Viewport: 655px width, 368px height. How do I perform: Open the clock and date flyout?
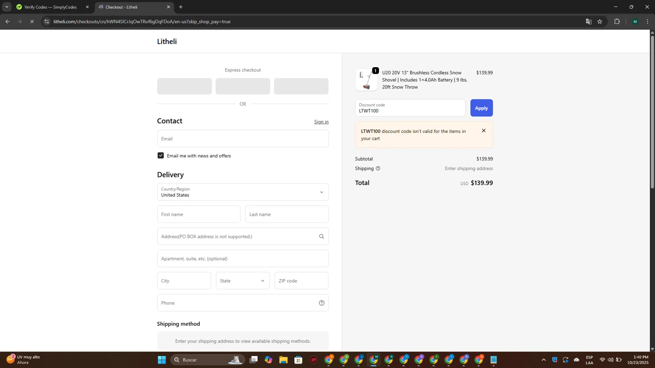[638, 360]
